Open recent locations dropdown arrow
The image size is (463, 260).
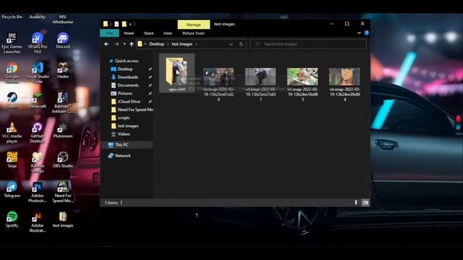[x=124, y=44]
